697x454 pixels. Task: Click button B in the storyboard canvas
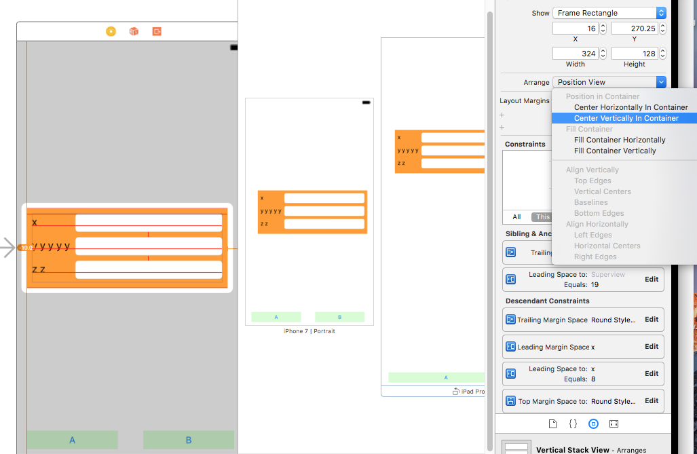tap(189, 440)
